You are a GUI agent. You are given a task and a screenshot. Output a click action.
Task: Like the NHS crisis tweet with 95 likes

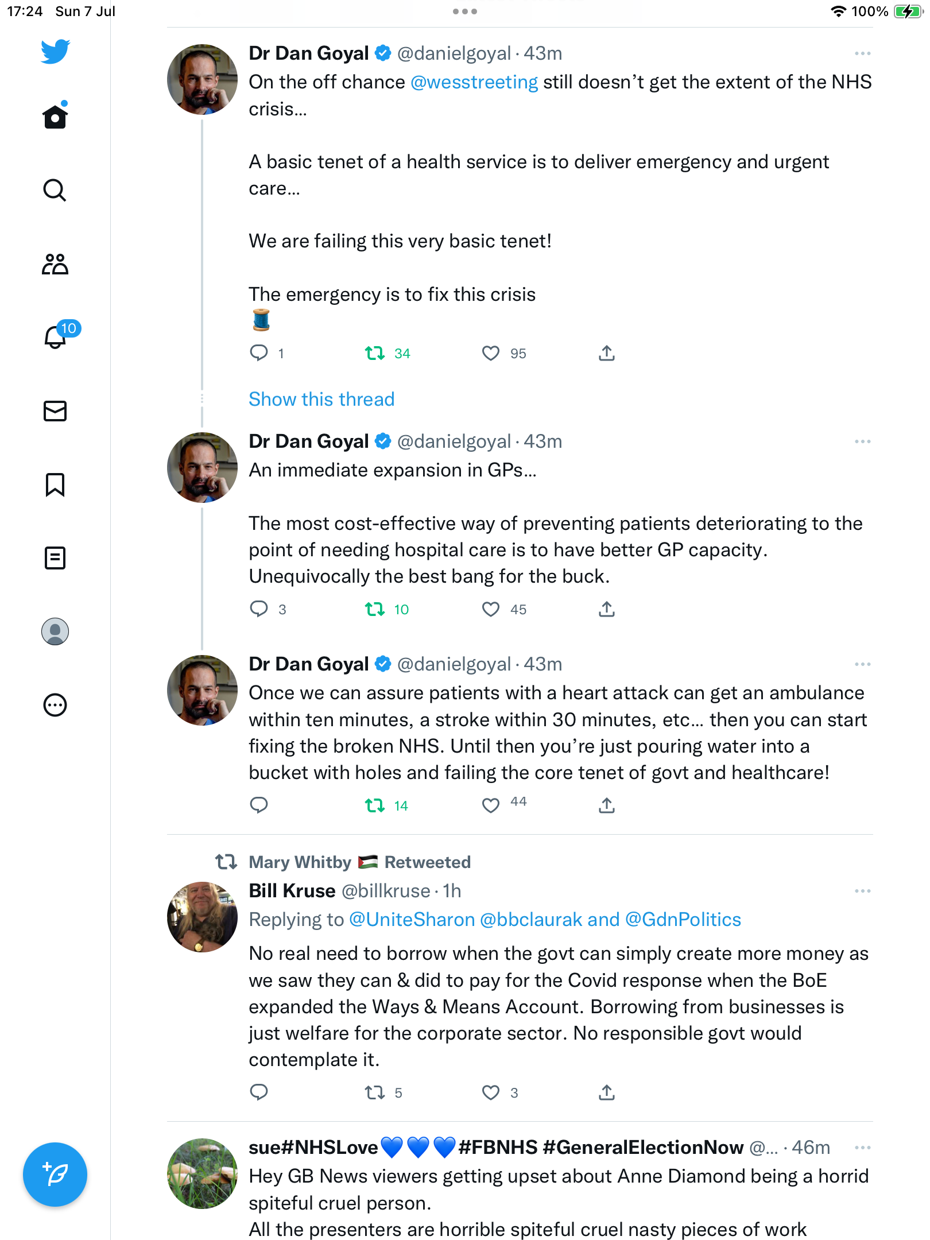[x=491, y=353]
